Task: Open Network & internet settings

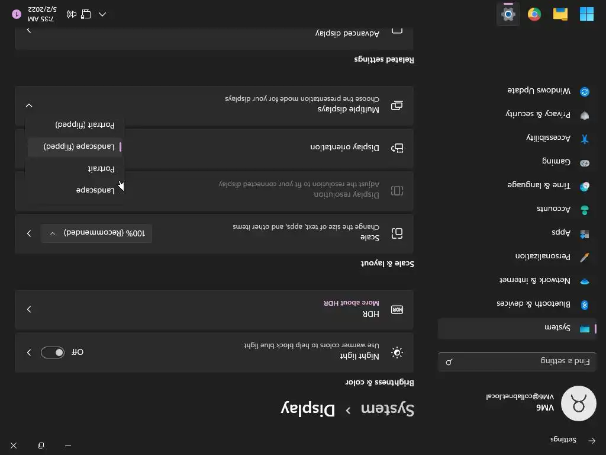Action: tap(517, 281)
